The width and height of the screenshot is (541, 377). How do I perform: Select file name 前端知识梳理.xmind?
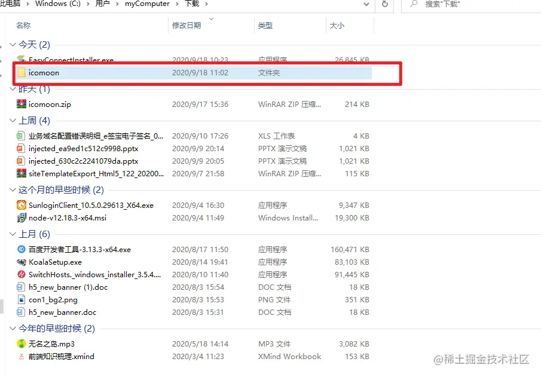(62, 356)
